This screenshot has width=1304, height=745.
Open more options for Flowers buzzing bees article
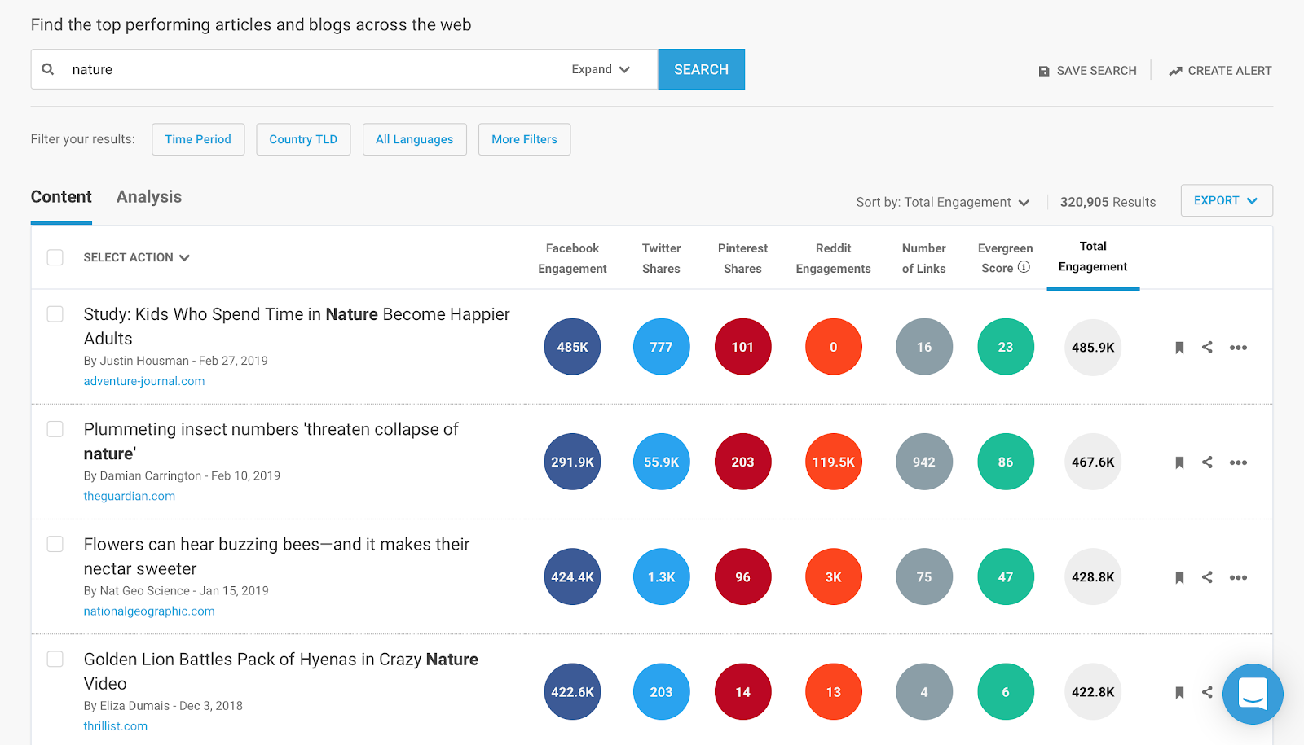coord(1238,577)
